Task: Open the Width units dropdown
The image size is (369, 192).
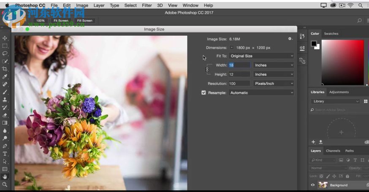Action: click(274, 65)
